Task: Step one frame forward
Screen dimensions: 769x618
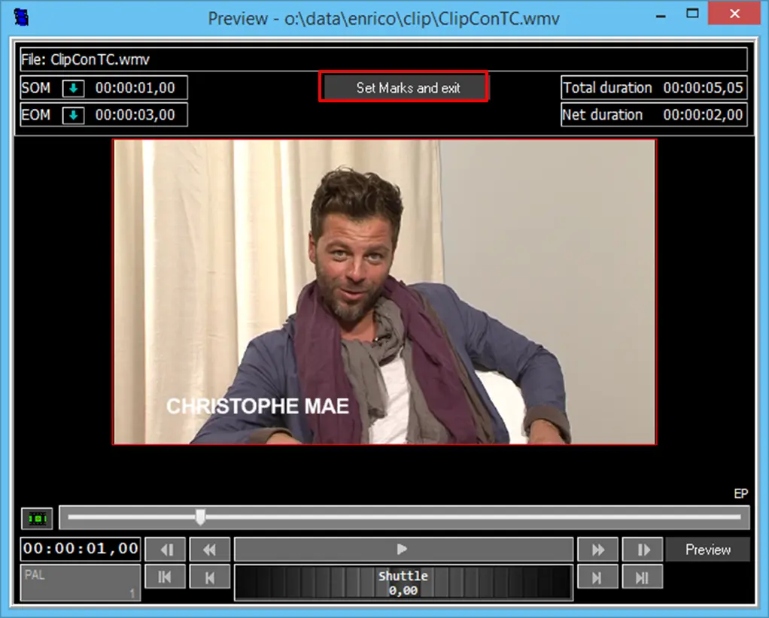Action: tap(643, 550)
